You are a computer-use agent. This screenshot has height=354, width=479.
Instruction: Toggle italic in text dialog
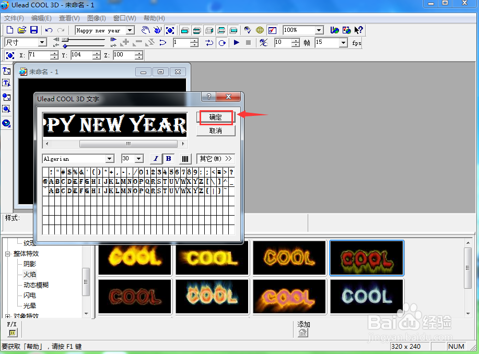pos(156,159)
